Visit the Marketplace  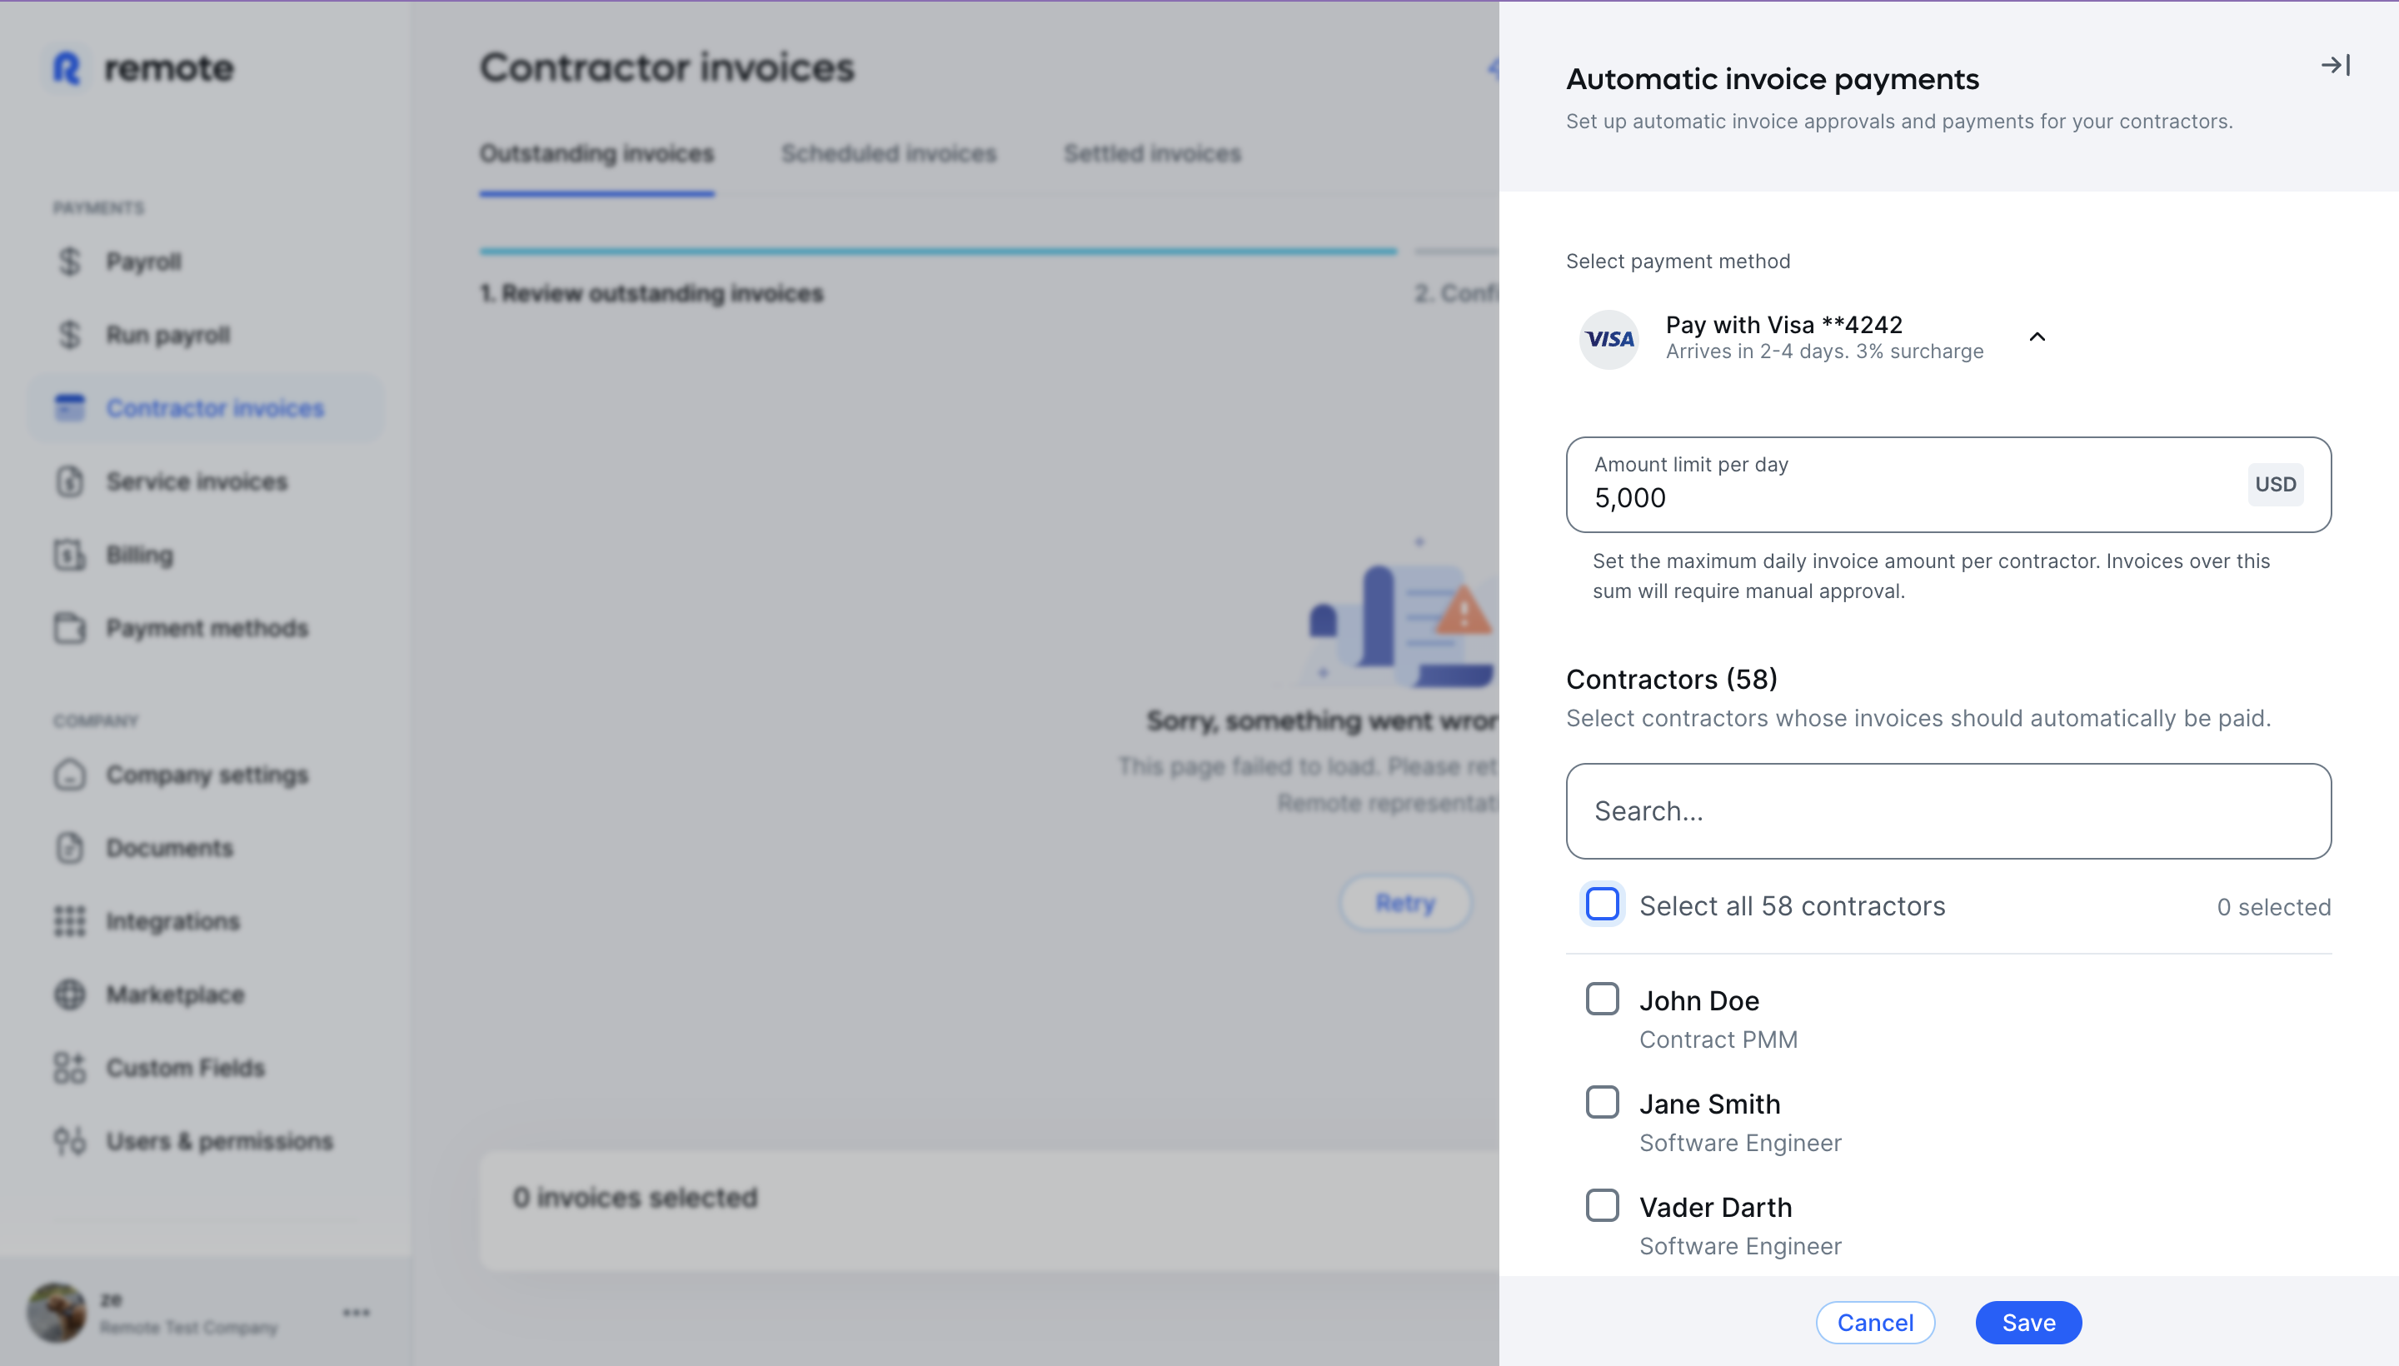coord(176,994)
